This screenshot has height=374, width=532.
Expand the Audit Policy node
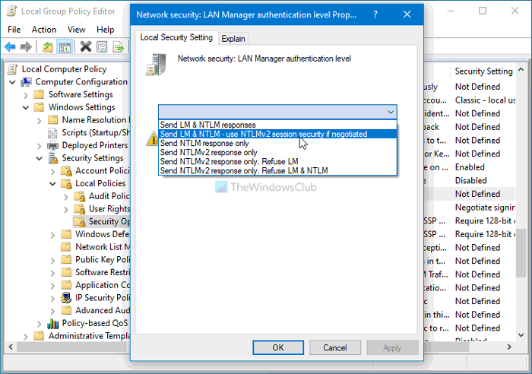click(x=66, y=197)
